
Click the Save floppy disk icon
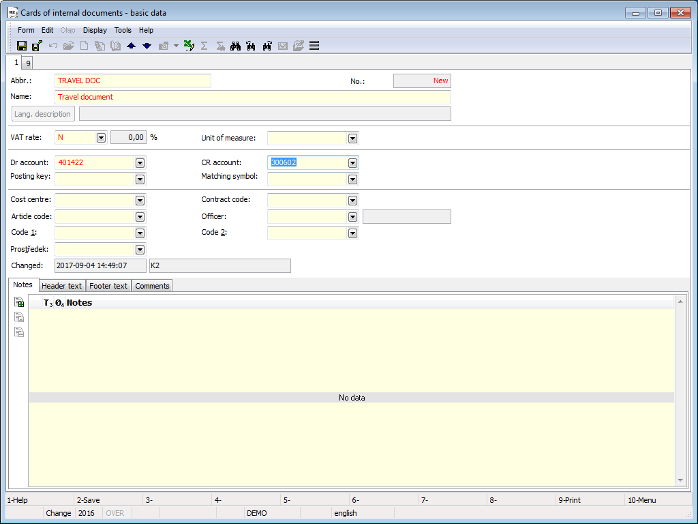pos(22,46)
